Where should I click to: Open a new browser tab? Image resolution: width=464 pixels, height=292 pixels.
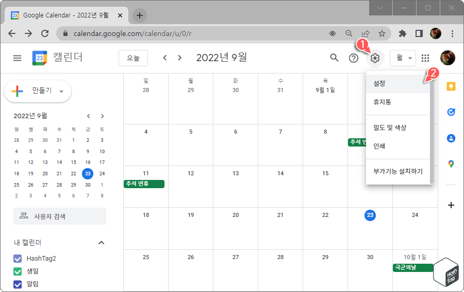pyautogui.click(x=140, y=15)
